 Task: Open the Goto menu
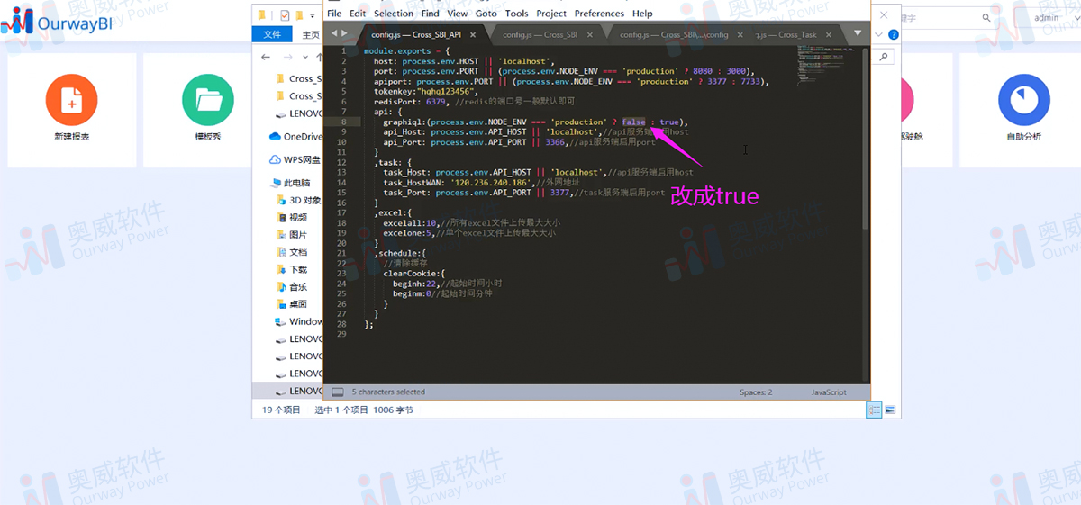tap(486, 14)
